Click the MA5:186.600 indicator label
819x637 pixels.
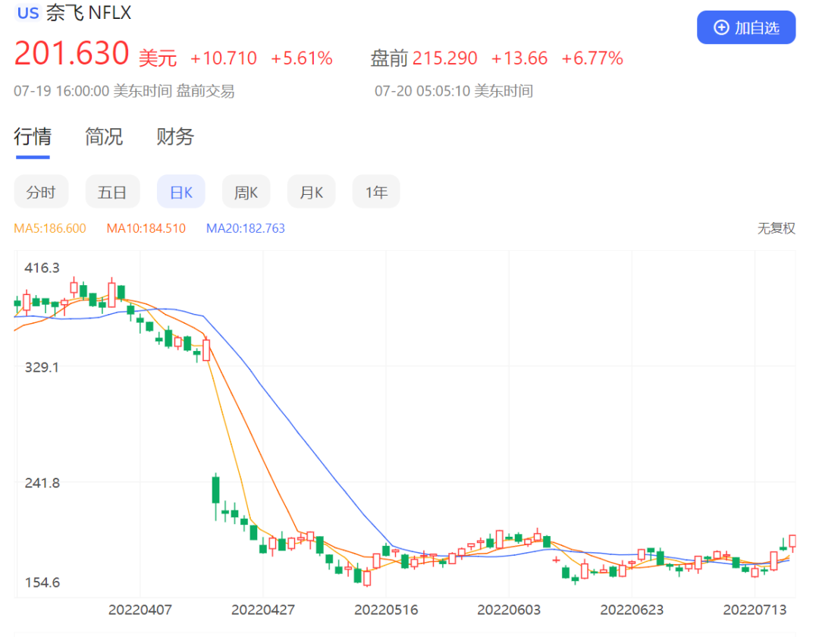50,228
